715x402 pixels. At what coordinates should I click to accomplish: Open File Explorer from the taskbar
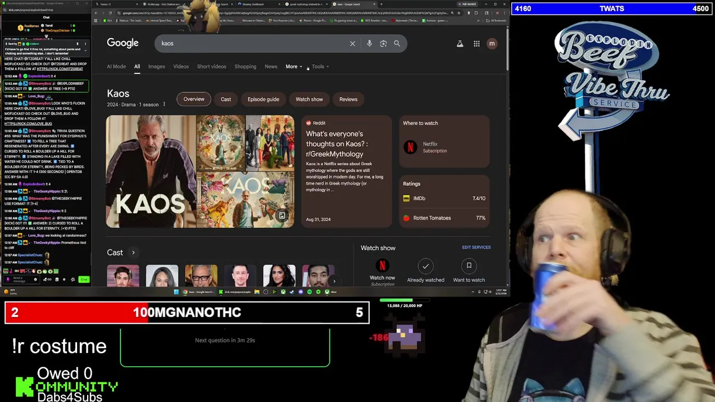click(256, 291)
